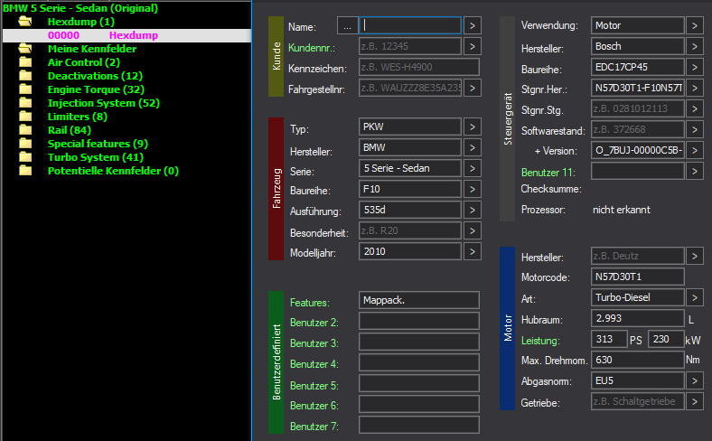
Task: Click into the Benutzer 5 input field
Action: pos(419,383)
